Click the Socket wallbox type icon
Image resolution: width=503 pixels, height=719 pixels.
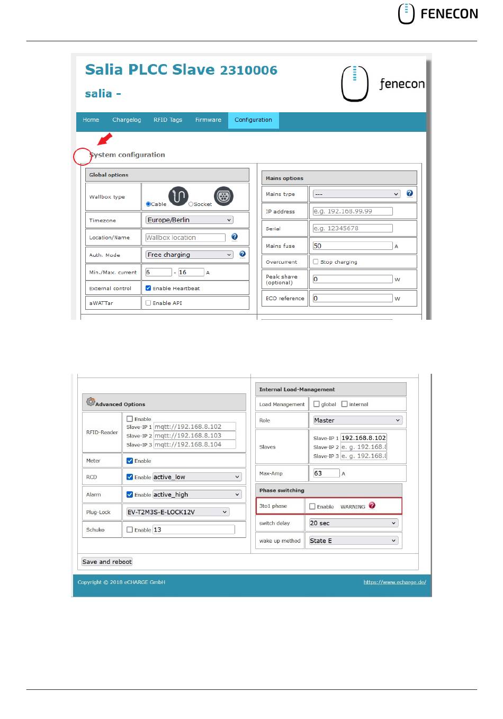click(x=223, y=196)
